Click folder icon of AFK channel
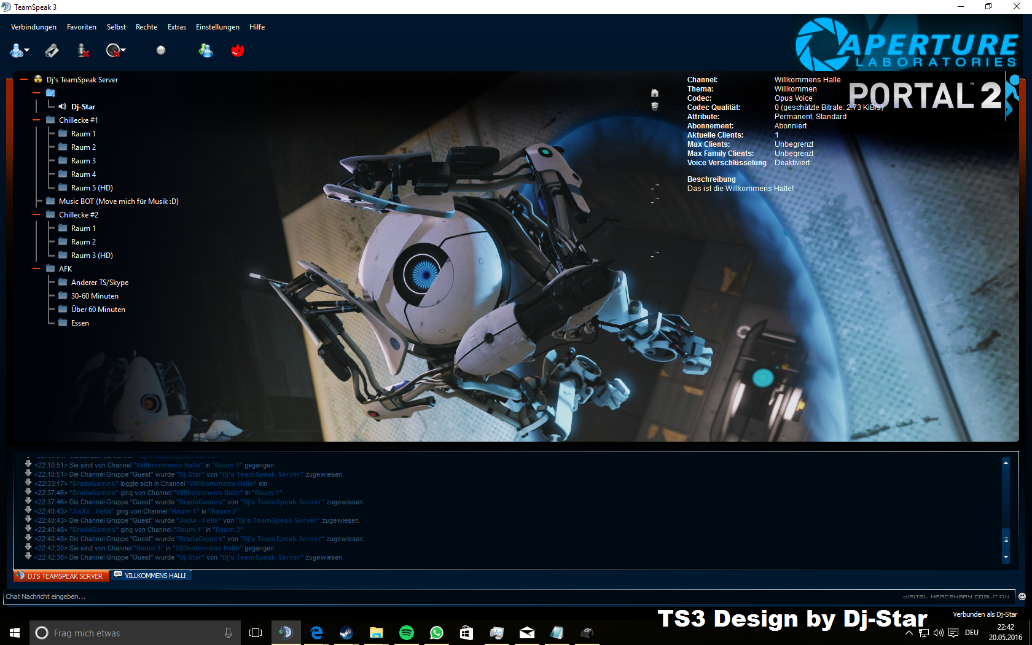1032x645 pixels. (50, 268)
